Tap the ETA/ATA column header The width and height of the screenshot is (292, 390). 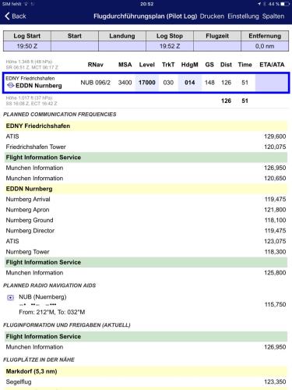click(x=272, y=65)
